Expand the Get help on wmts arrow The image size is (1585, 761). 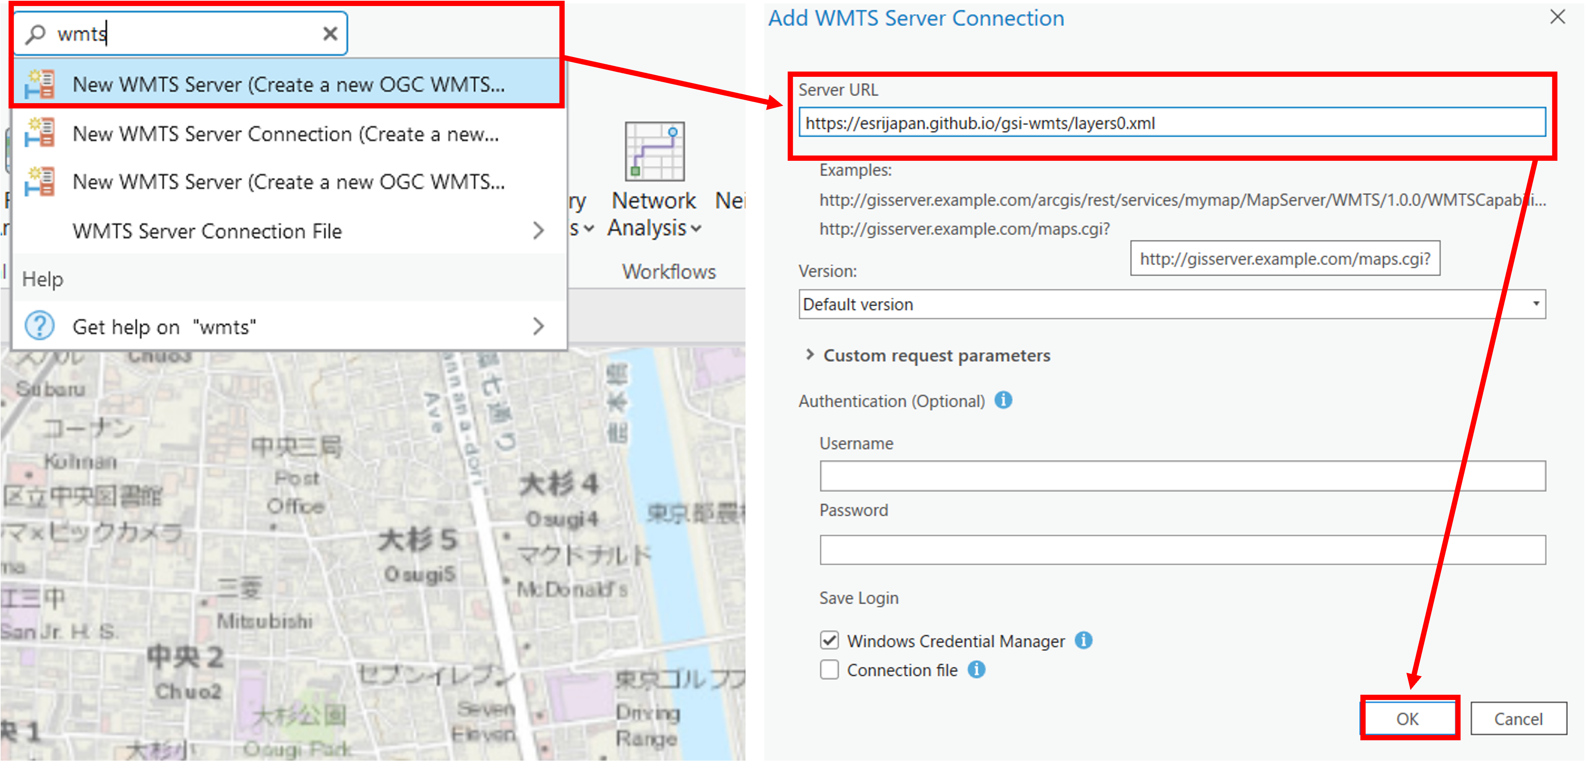(x=538, y=326)
